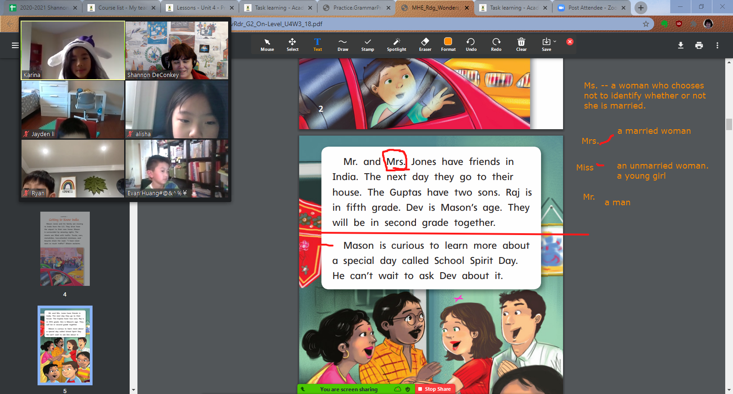Choose the Select annotation tool
Screen dimensions: 733x394
pyautogui.click(x=292, y=44)
